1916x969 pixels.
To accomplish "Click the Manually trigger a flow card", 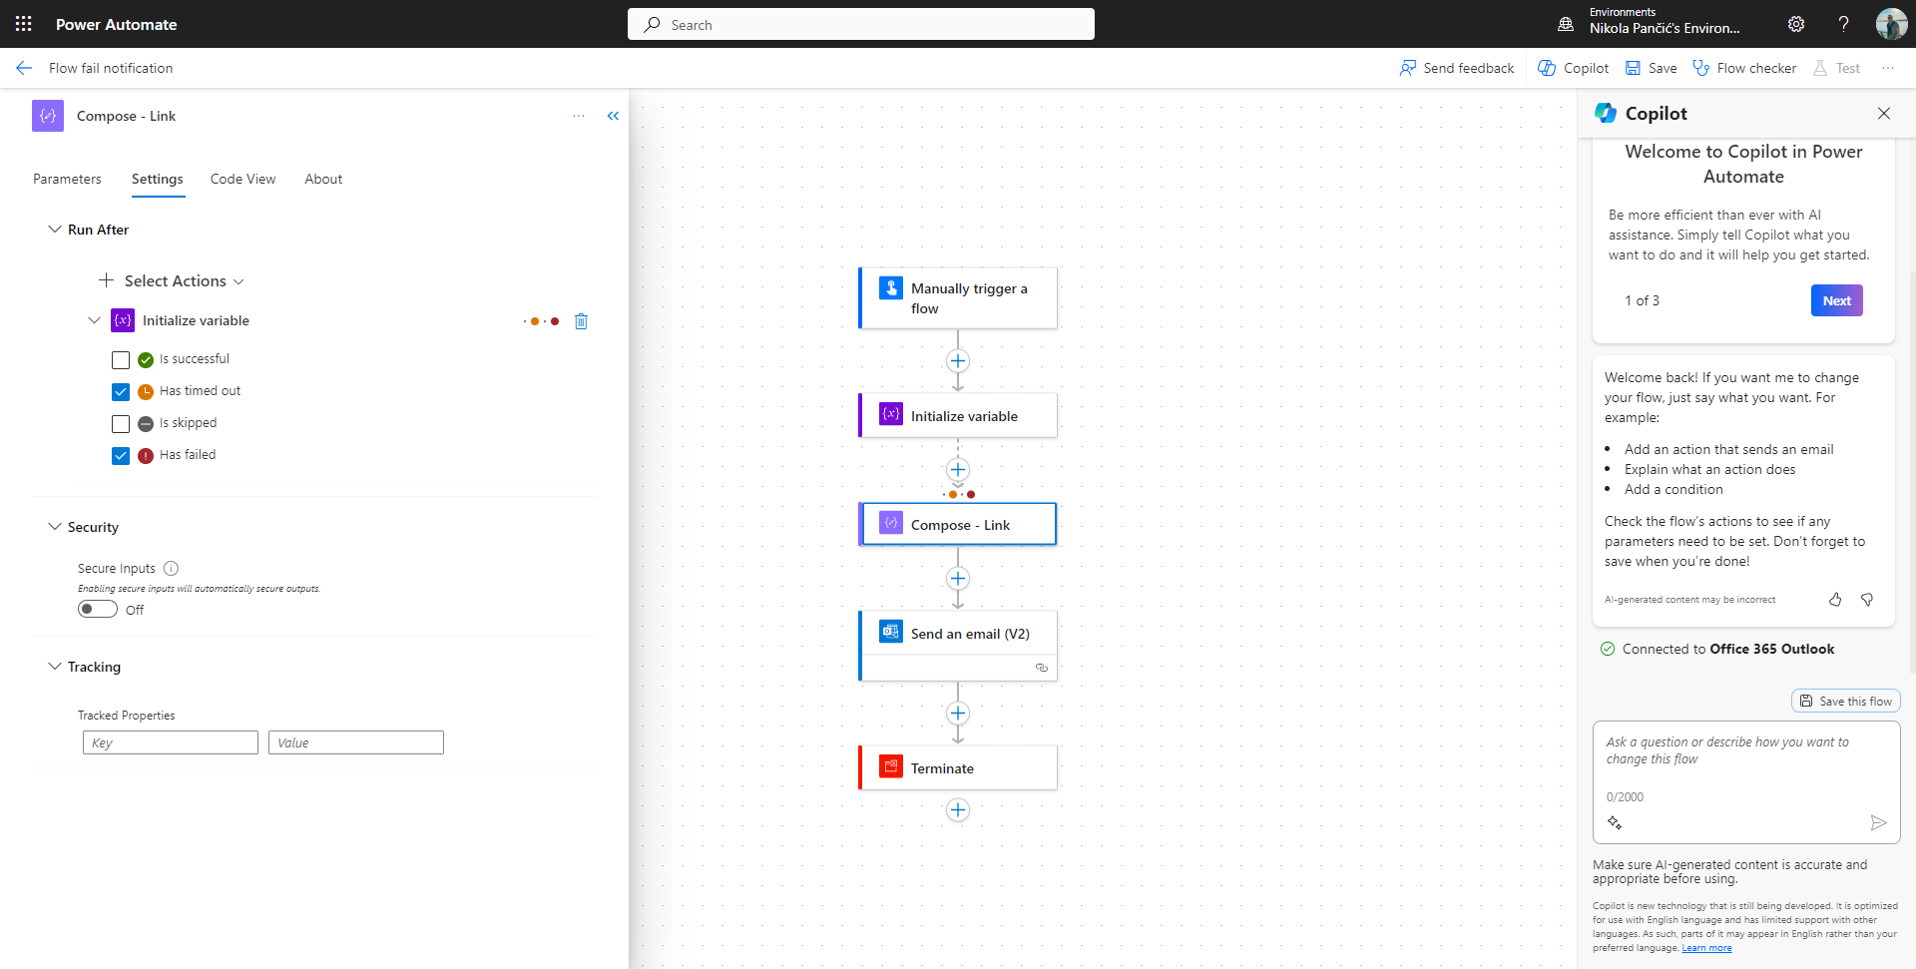I will [958, 297].
